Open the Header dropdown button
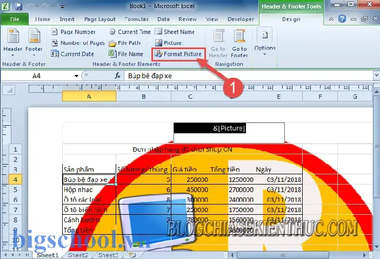This screenshot has height=259, width=380. [x=12, y=42]
